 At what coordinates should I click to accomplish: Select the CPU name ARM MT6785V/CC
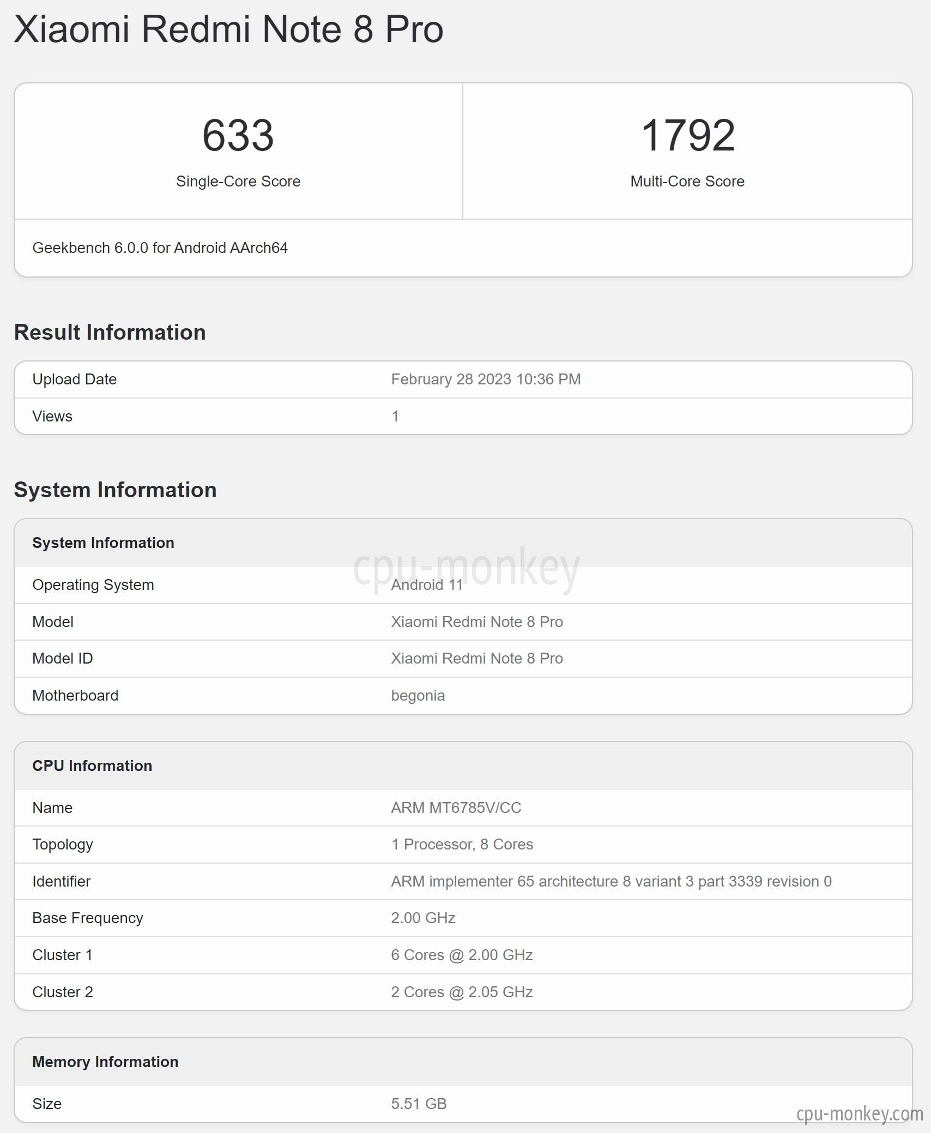(x=456, y=807)
